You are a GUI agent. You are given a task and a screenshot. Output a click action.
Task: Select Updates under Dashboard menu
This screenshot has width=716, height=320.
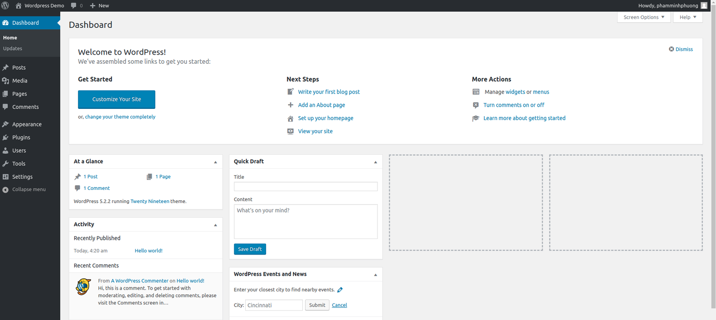pyautogui.click(x=13, y=49)
